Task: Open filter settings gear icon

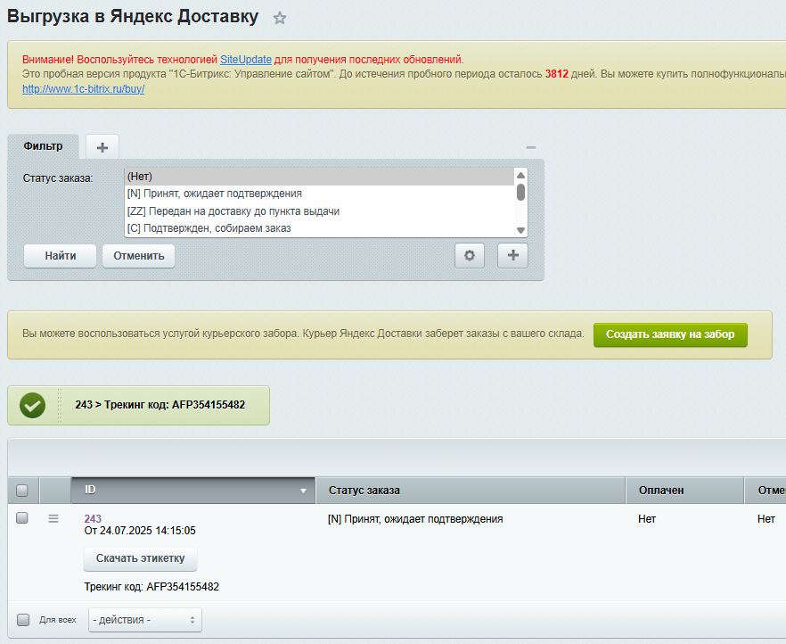Action: pos(469,255)
